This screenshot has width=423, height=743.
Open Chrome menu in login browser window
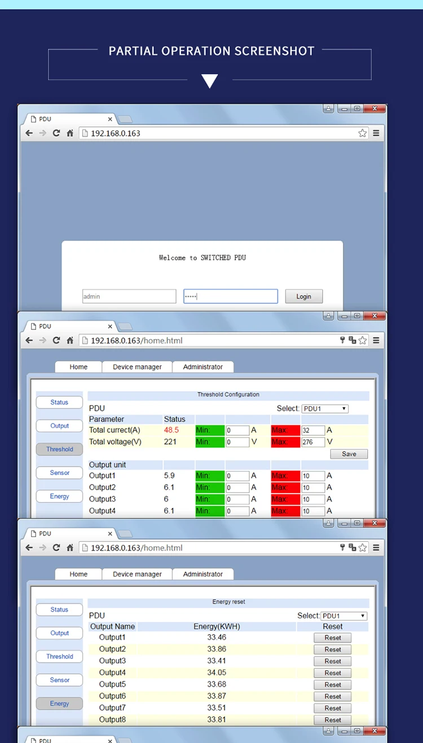(x=376, y=133)
